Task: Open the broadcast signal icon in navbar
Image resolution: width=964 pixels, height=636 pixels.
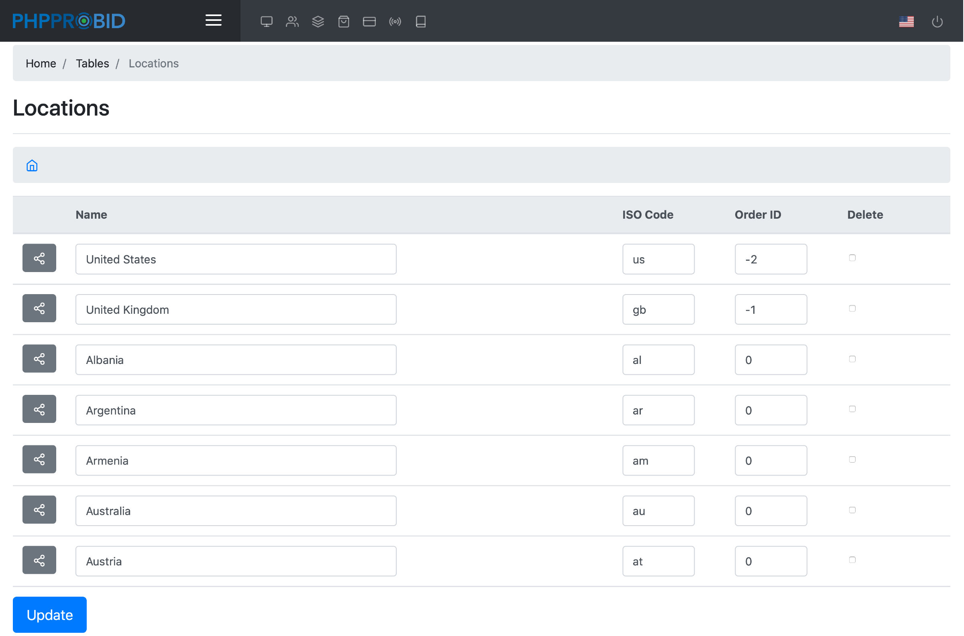Action: point(395,22)
